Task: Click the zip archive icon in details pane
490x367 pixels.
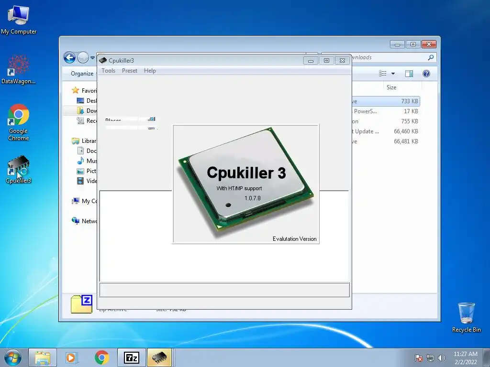Action: pos(81,304)
